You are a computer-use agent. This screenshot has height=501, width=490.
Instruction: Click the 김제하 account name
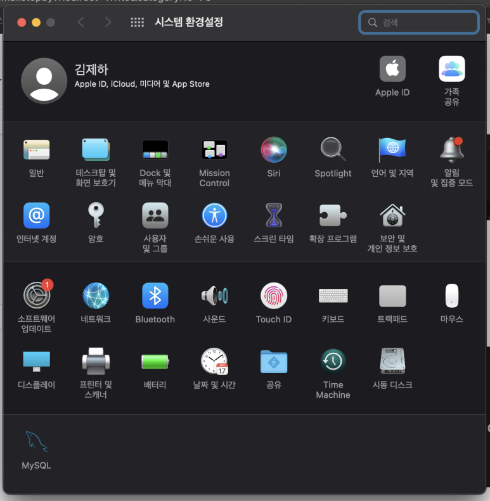click(x=91, y=70)
